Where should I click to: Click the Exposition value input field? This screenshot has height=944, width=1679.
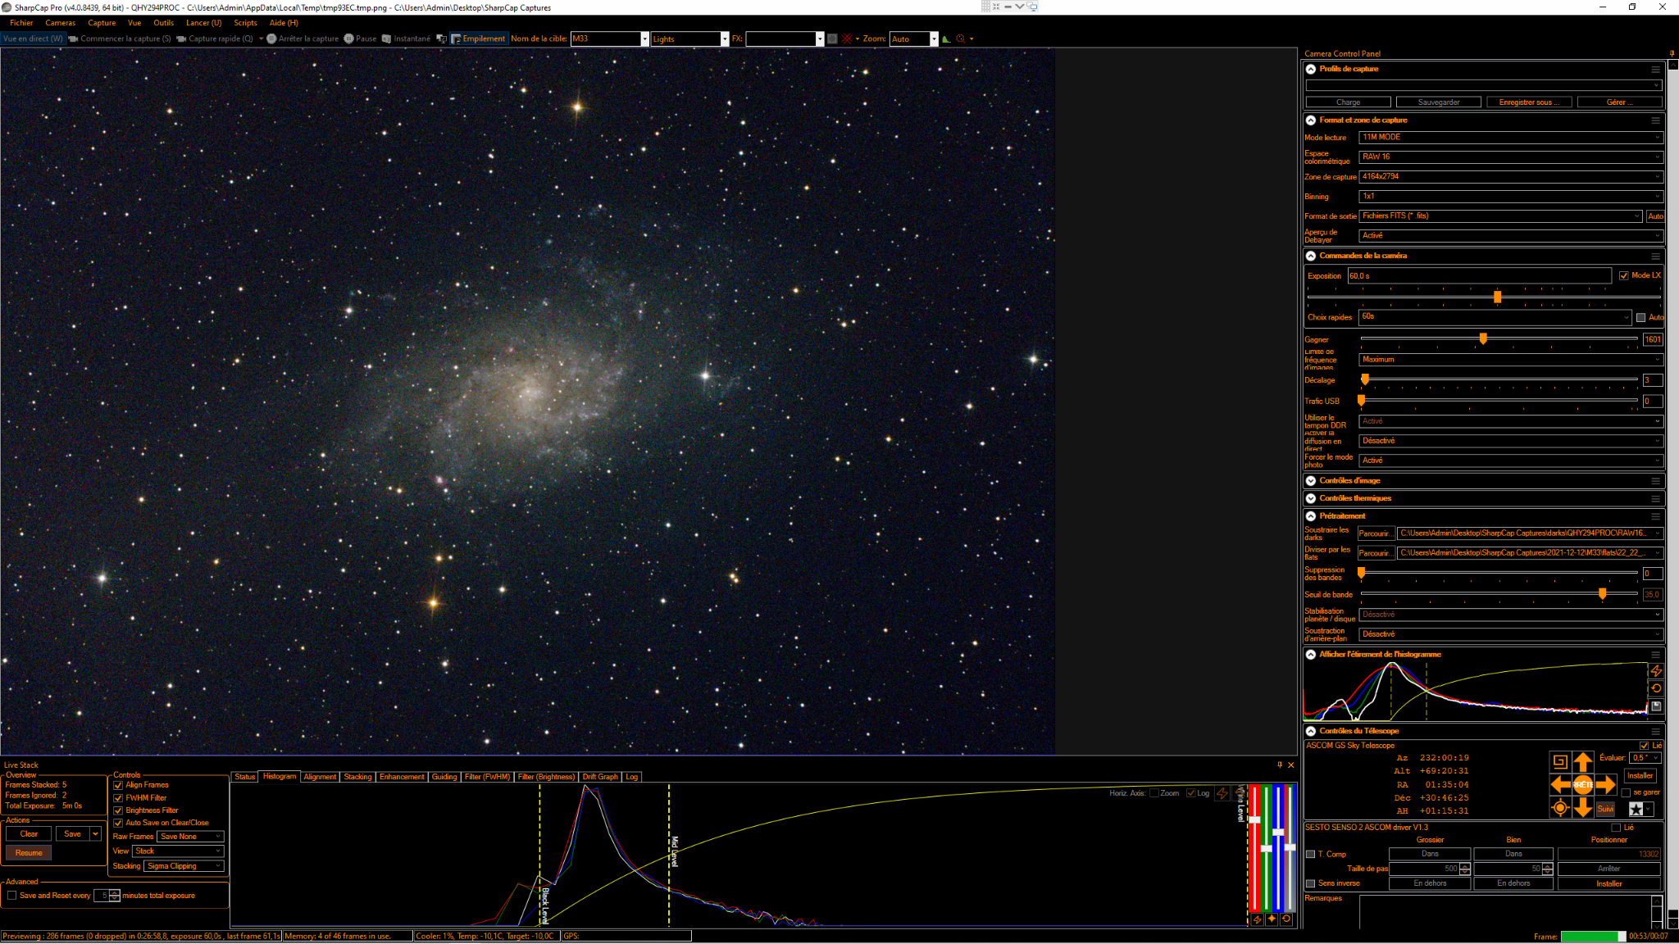(x=1479, y=276)
